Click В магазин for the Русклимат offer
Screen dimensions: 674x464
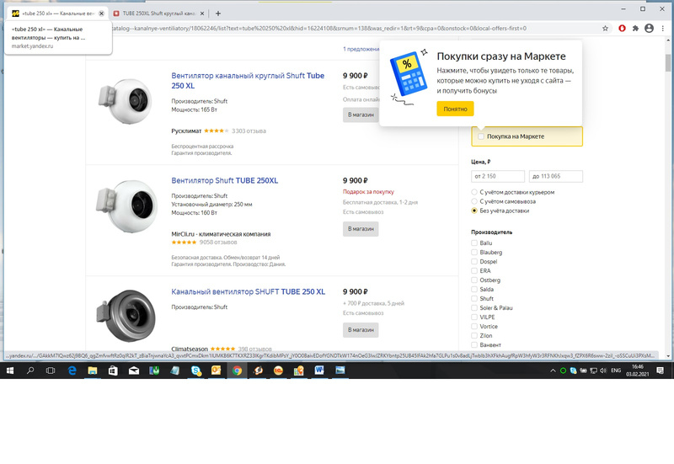pos(361,115)
